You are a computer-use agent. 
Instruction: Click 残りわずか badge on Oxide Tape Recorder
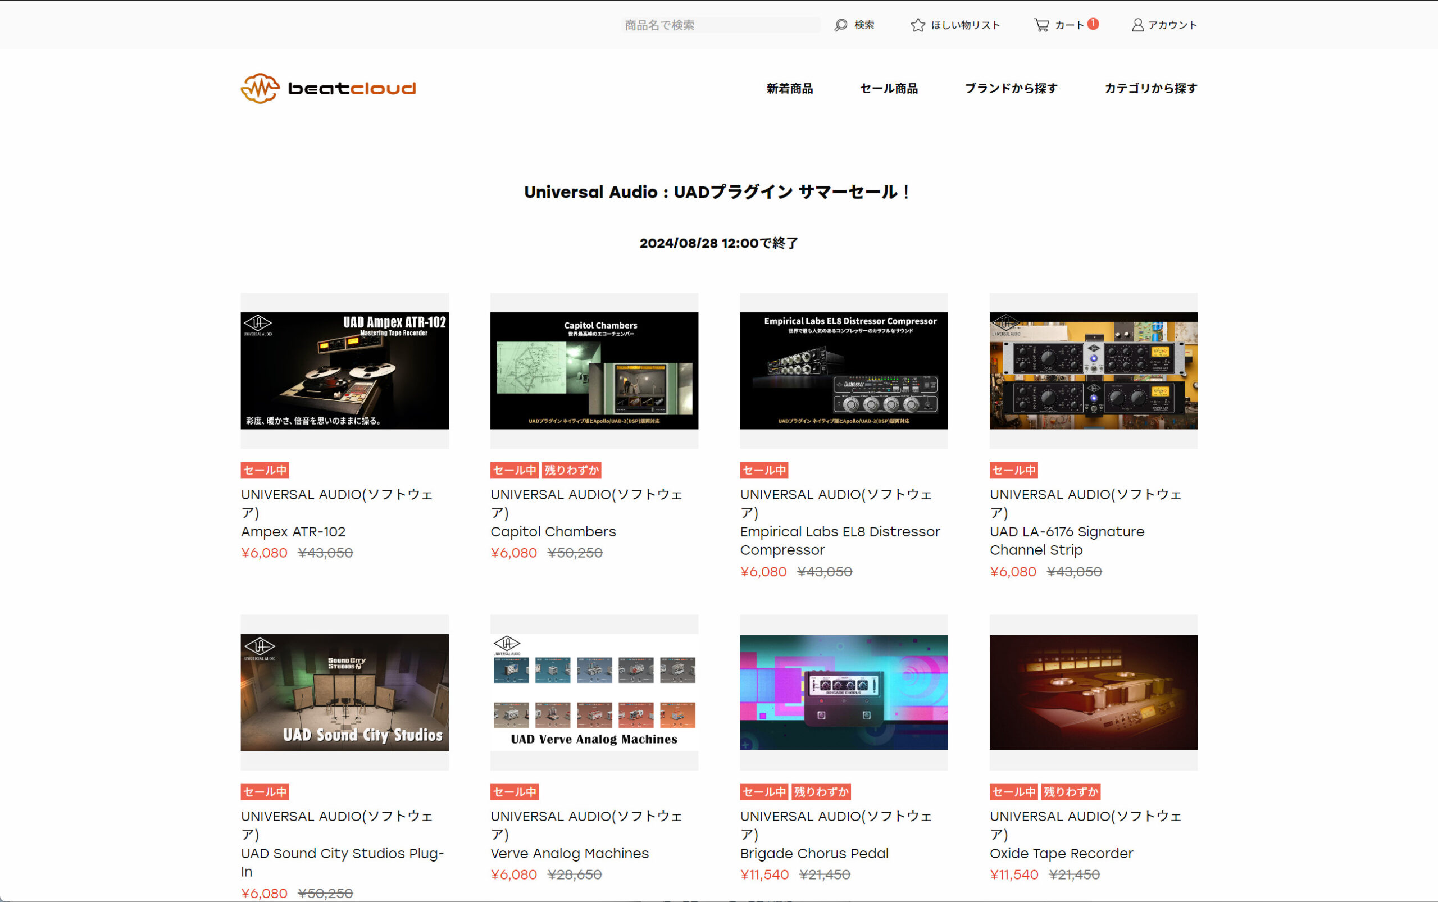tap(1071, 791)
